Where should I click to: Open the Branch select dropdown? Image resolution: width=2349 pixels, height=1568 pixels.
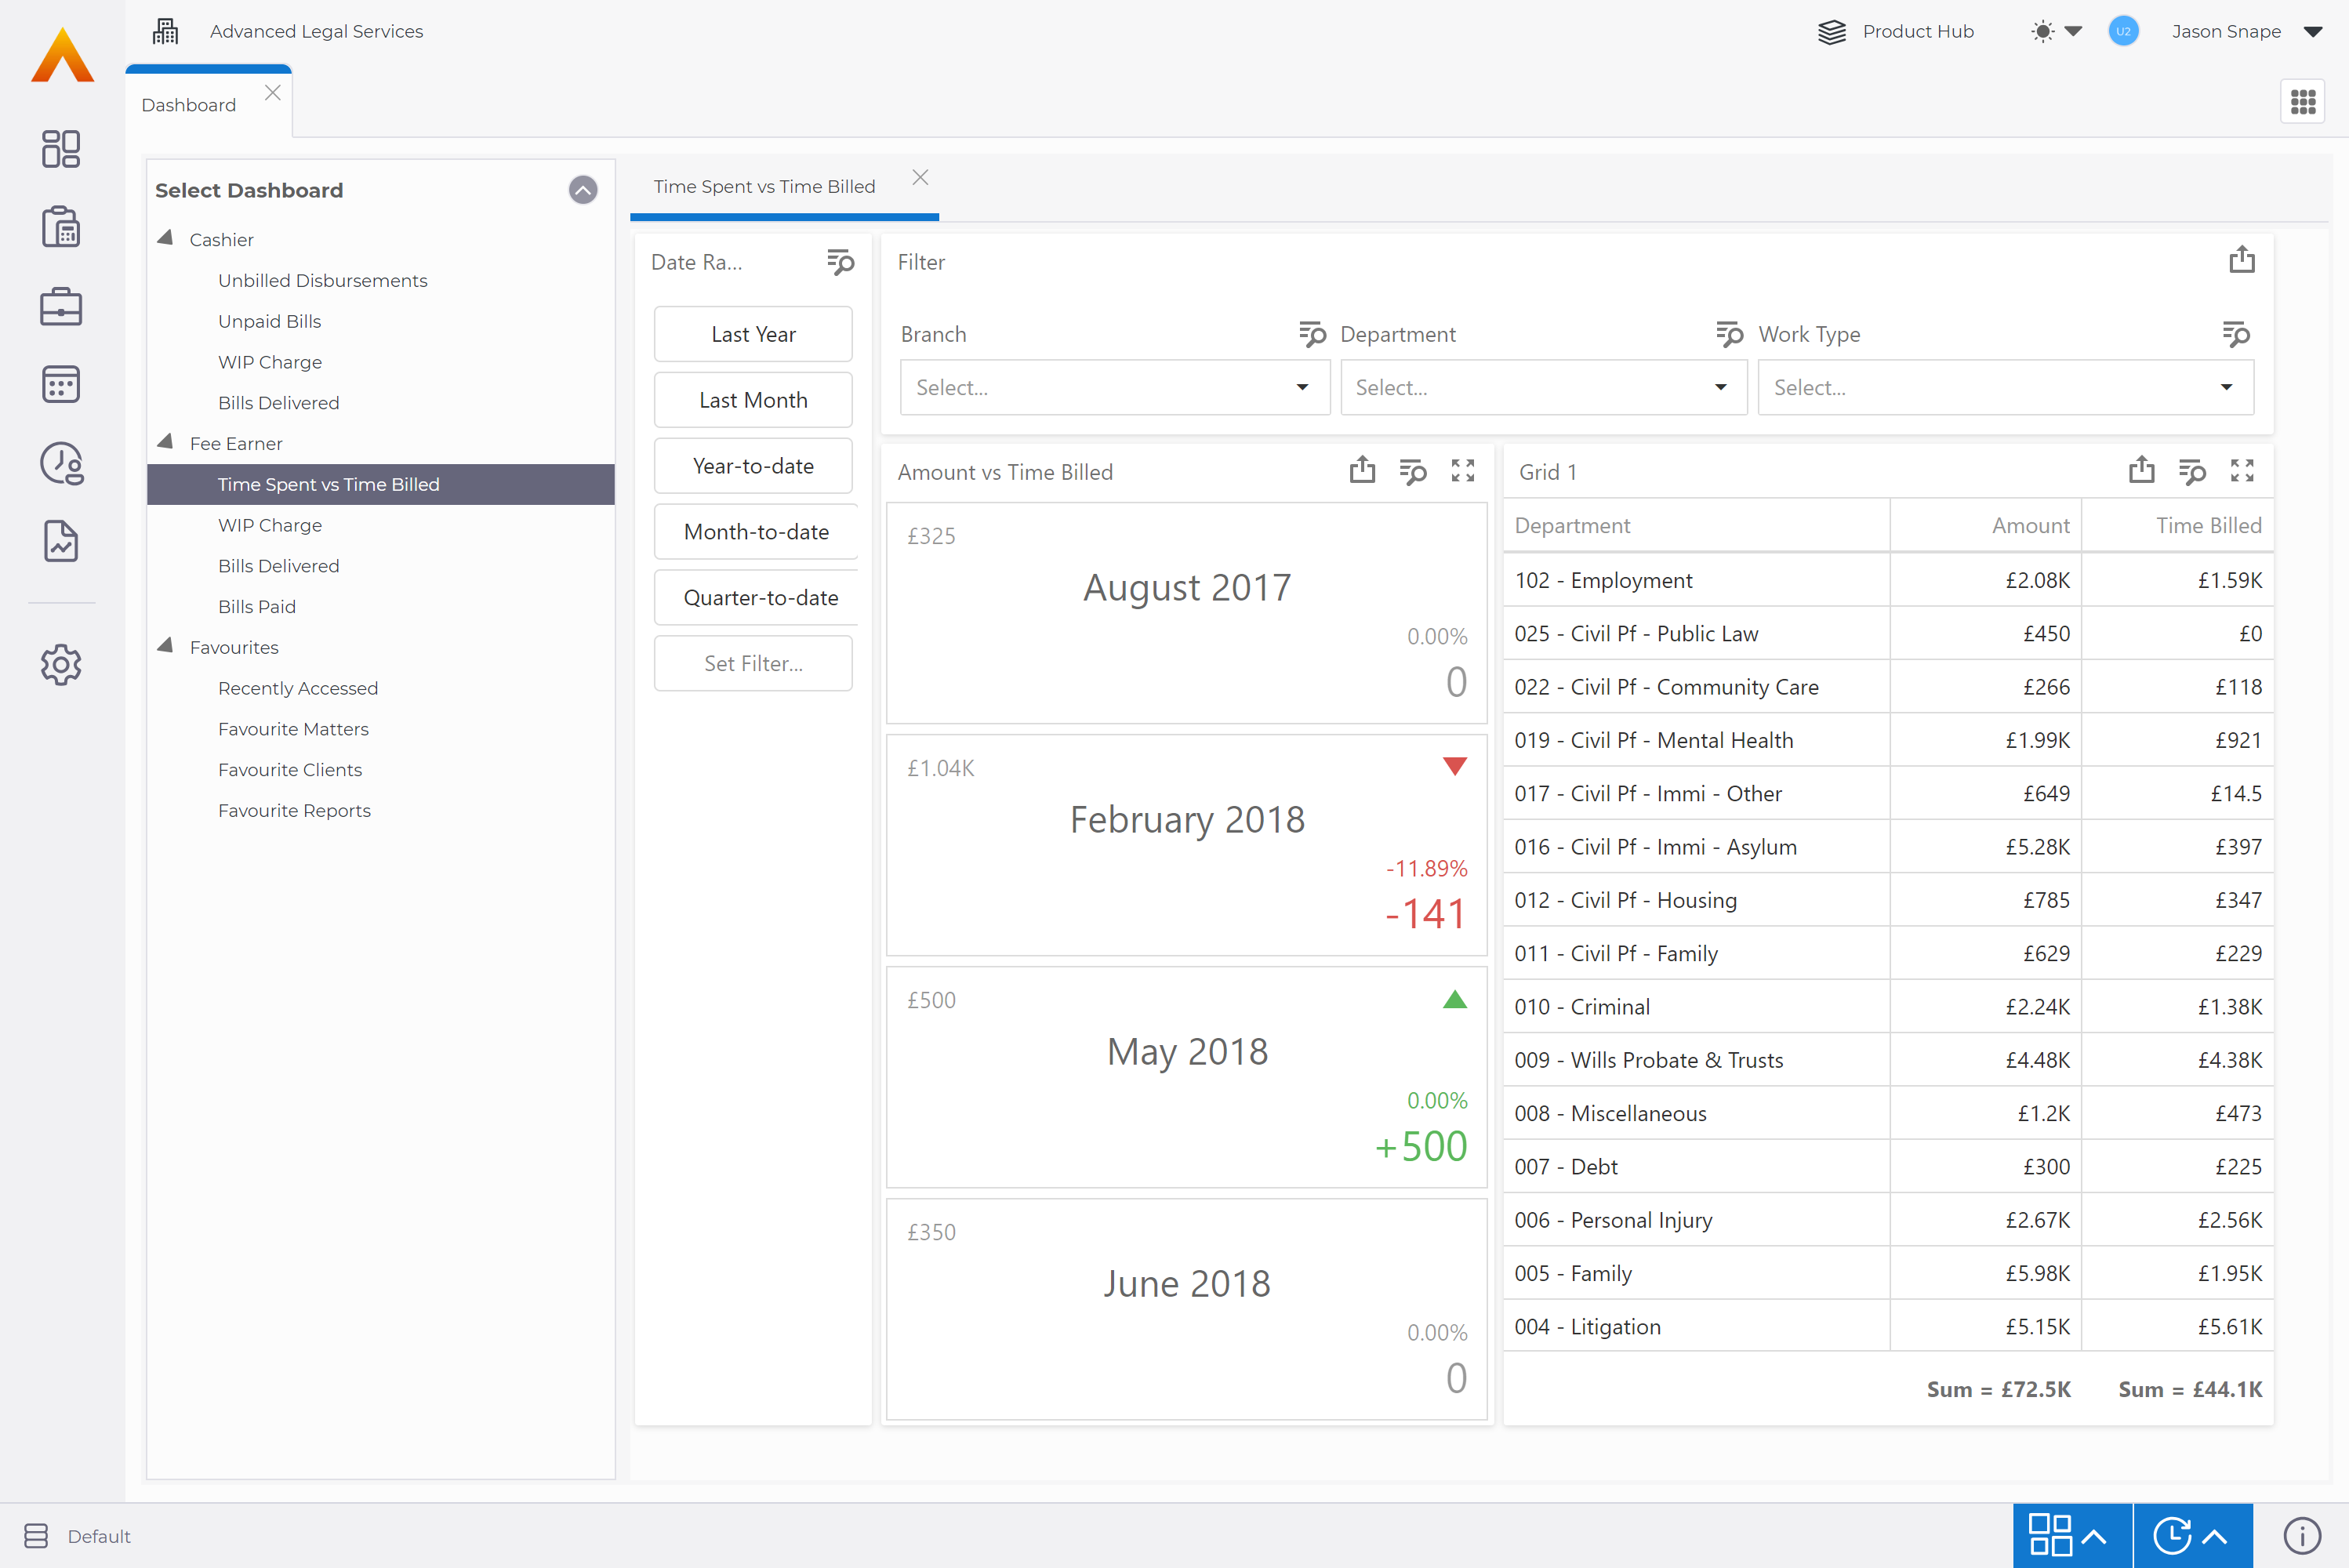[1114, 388]
